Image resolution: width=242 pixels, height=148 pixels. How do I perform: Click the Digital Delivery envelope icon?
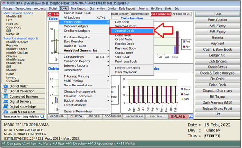tap(6, 102)
